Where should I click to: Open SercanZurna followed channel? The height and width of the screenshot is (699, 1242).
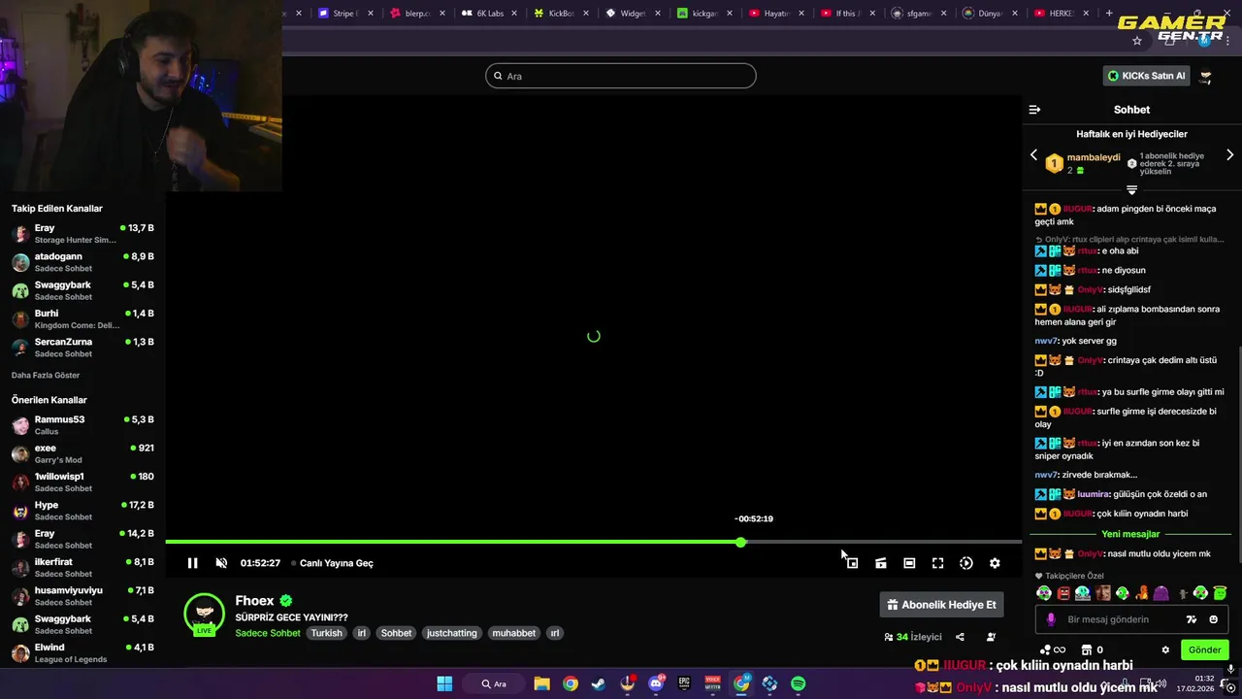point(82,348)
